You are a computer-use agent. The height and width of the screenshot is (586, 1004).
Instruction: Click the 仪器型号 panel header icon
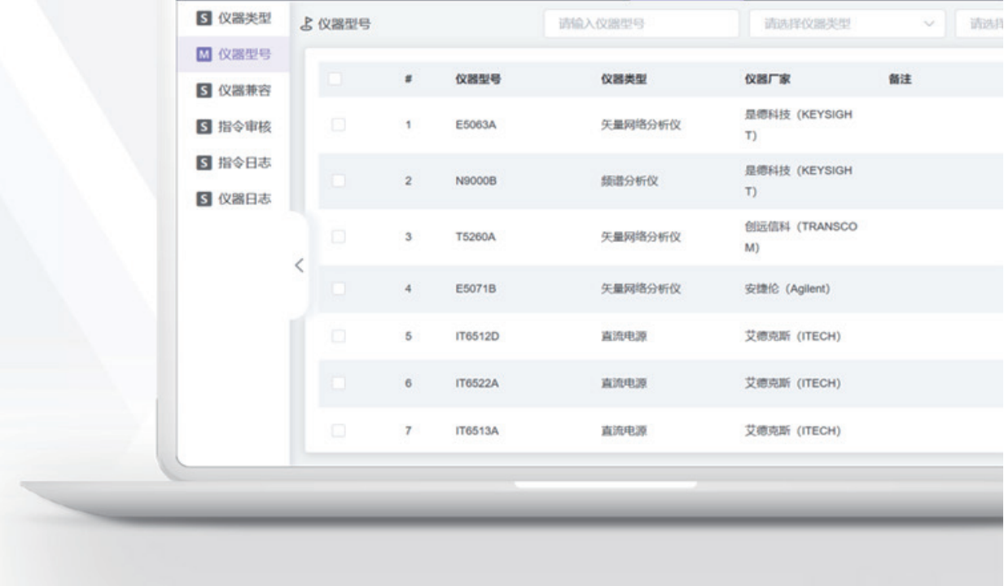point(306,24)
